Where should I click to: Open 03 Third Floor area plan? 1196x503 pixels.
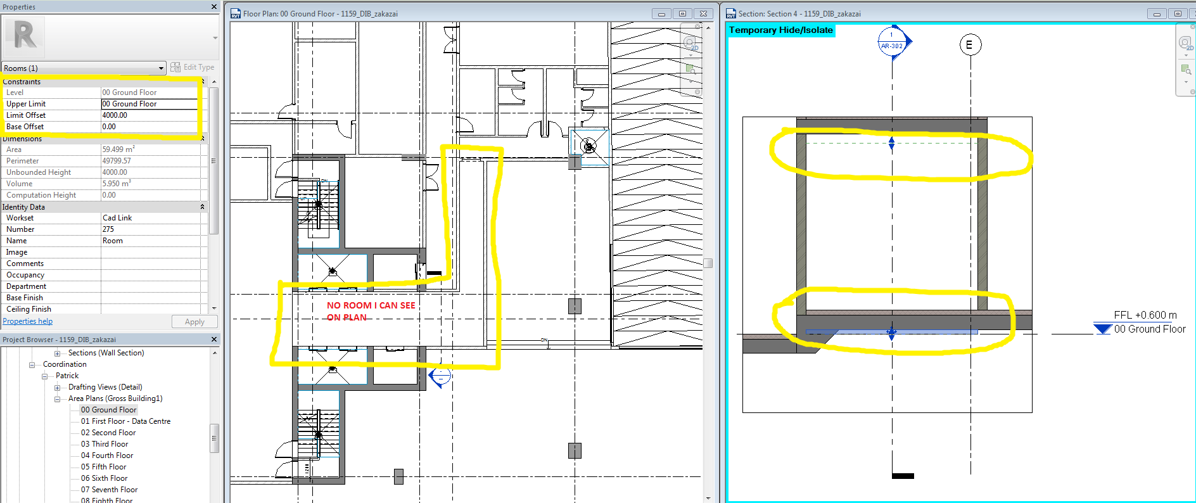pyautogui.click(x=104, y=444)
